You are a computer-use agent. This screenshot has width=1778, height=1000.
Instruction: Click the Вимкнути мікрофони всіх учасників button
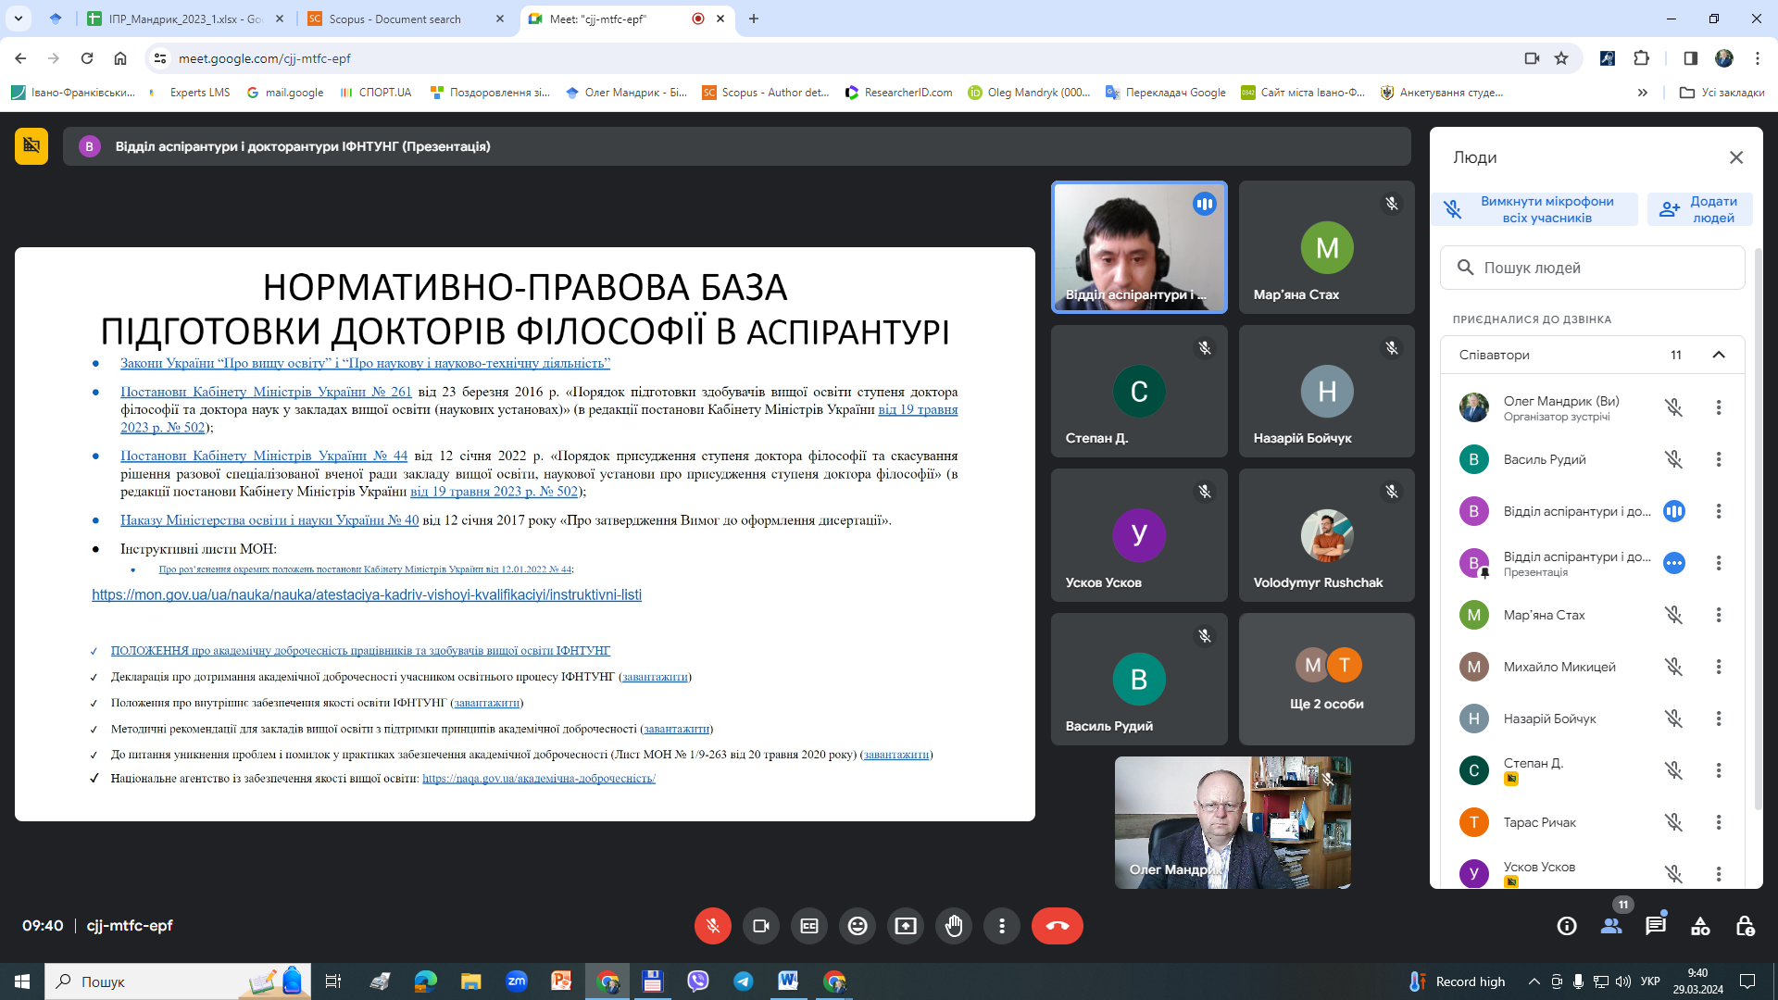pyautogui.click(x=1534, y=208)
